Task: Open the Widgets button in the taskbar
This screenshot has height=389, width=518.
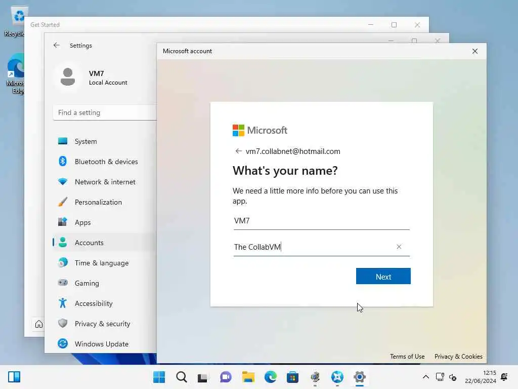Action: 14,377
